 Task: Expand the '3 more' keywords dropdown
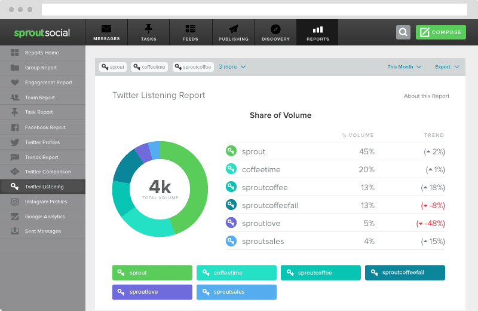(x=232, y=67)
